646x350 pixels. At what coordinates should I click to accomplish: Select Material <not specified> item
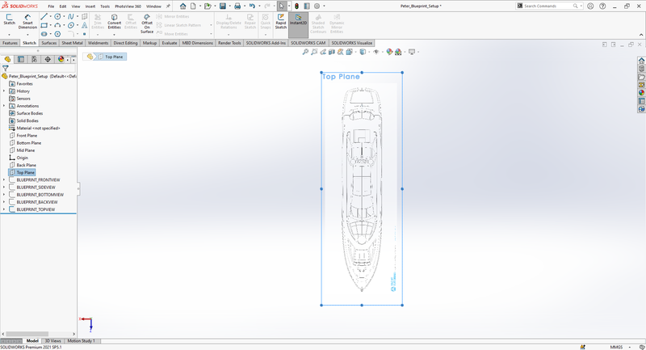point(38,129)
